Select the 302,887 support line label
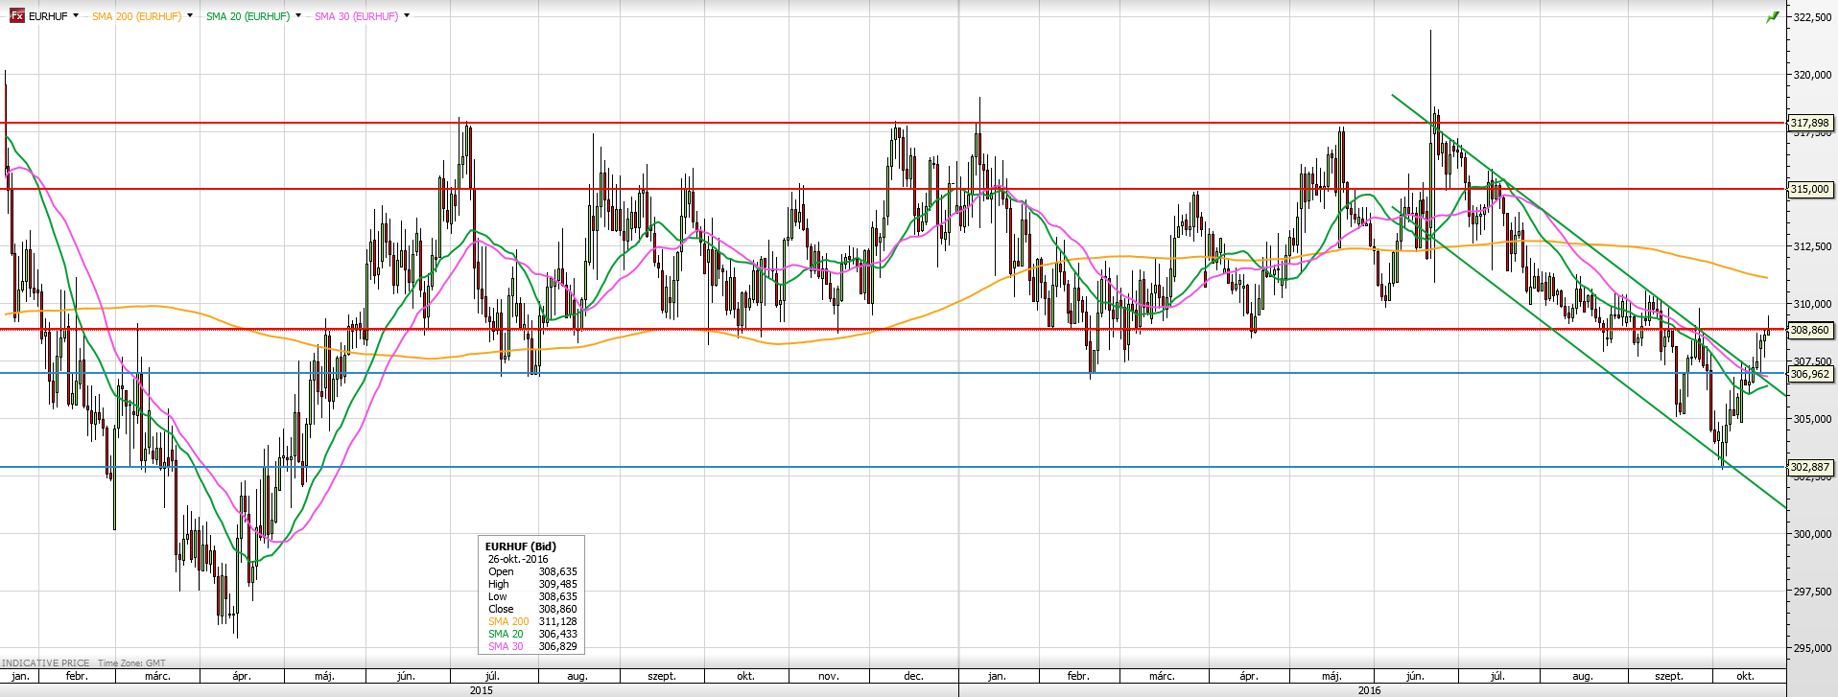 [1810, 467]
